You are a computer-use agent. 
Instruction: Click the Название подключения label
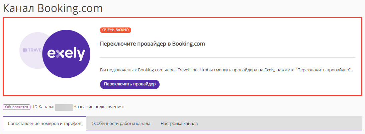98,107
